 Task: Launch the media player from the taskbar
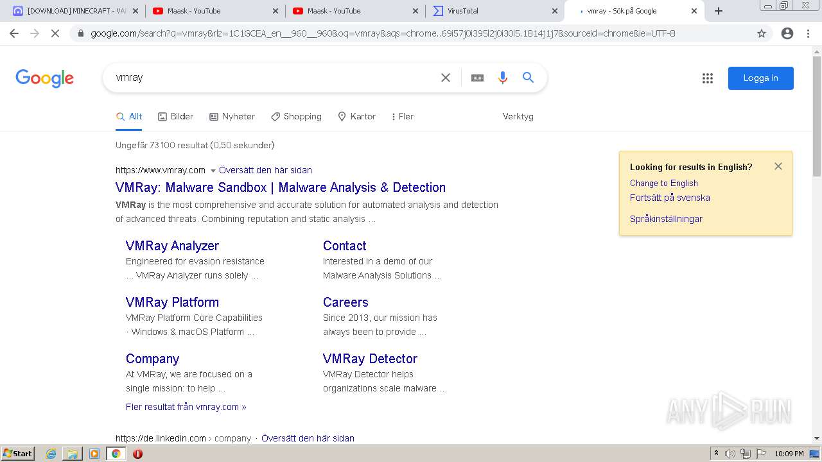click(94, 454)
